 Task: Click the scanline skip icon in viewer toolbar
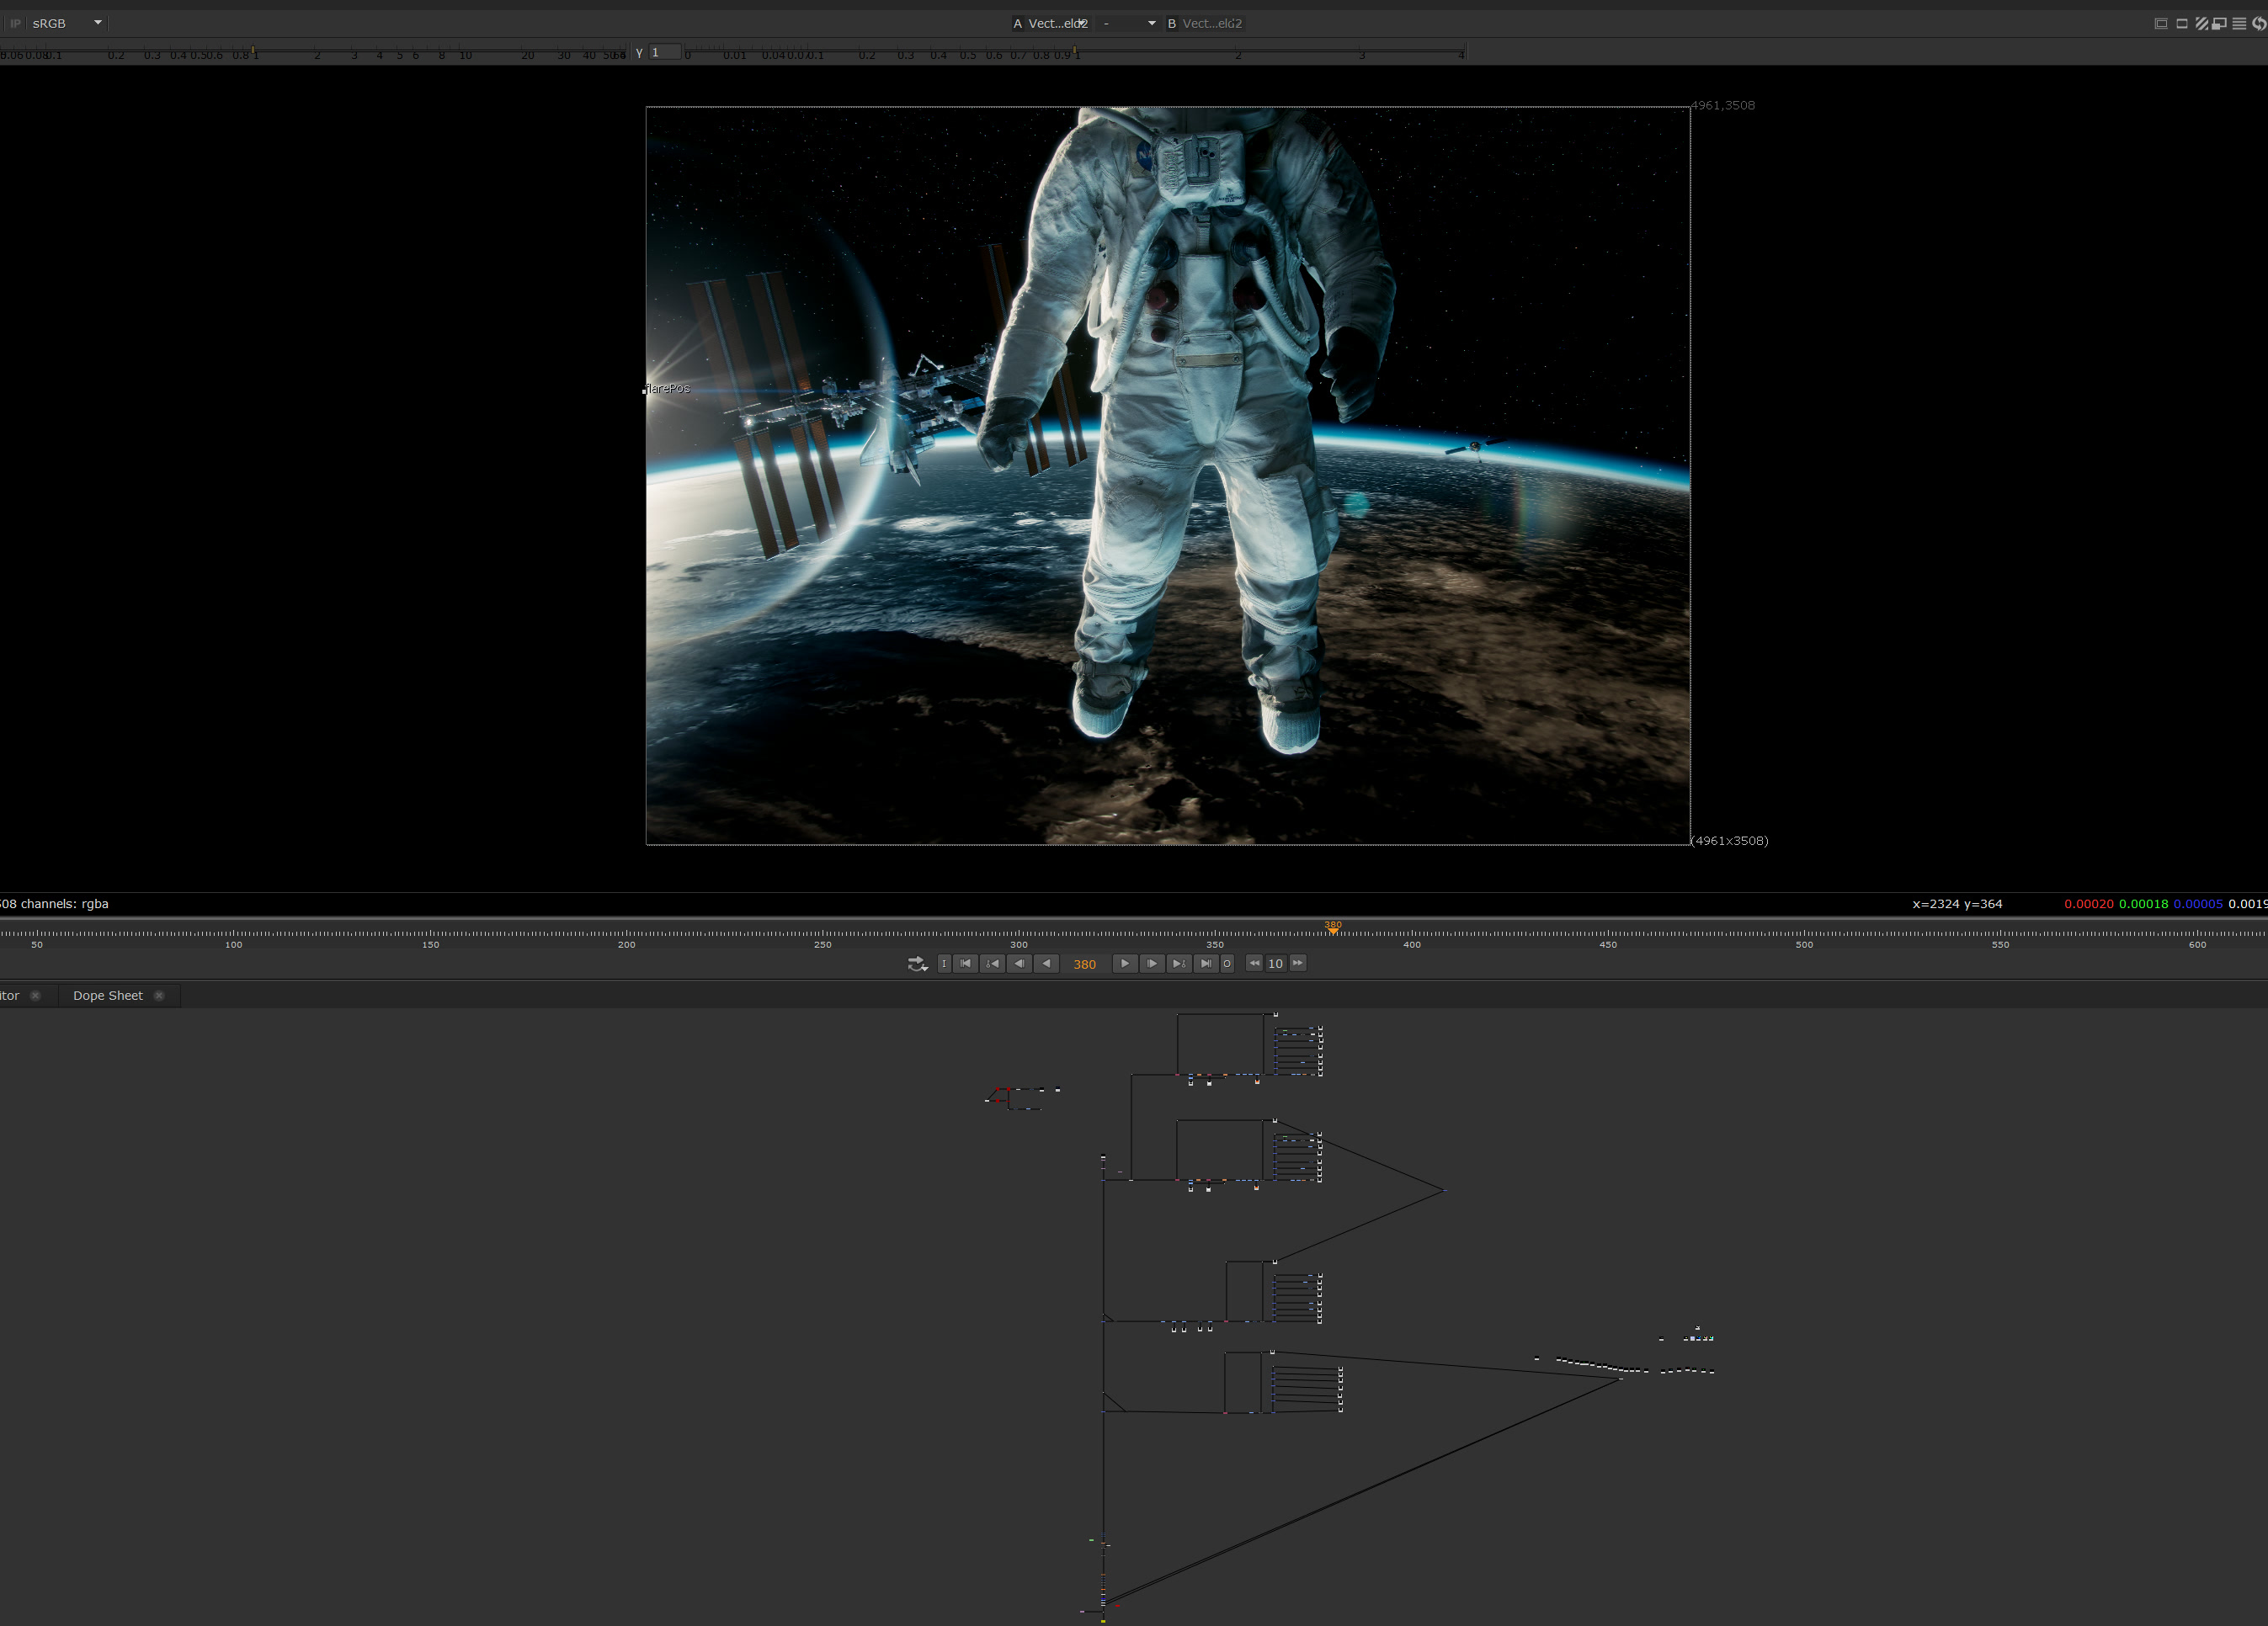pos(2239,23)
